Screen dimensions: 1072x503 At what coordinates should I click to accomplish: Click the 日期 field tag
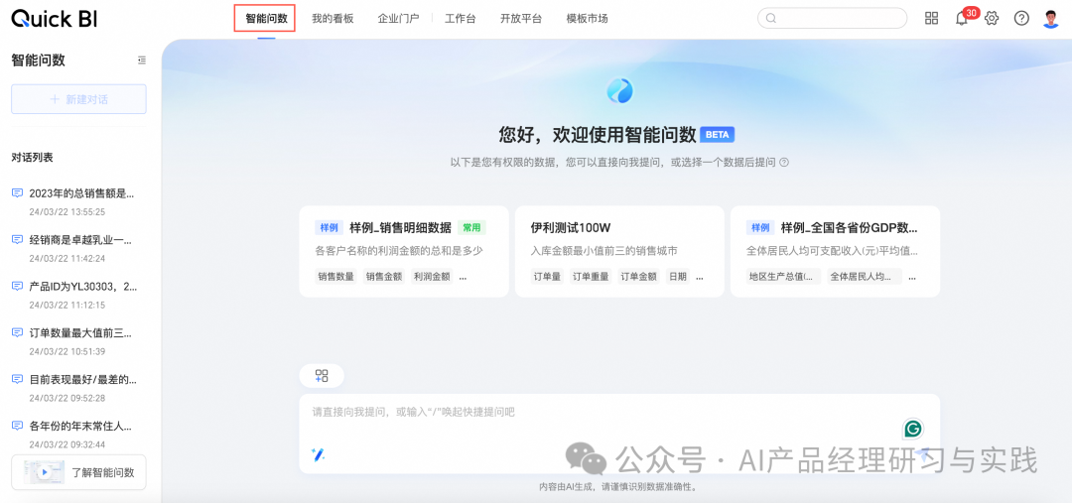click(678, 277)
